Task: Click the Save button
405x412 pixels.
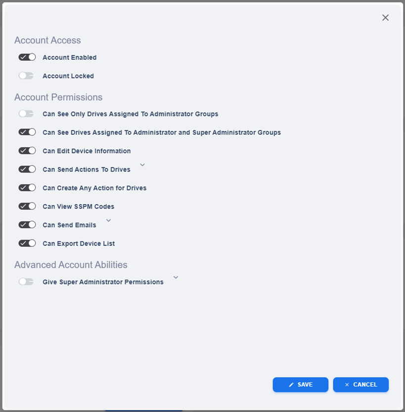Action: 300,385
